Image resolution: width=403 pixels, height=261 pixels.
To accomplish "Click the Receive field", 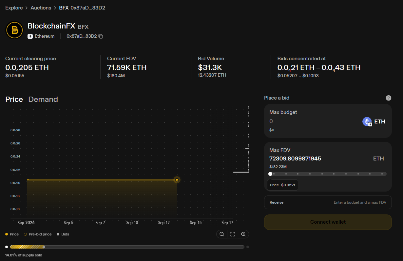I will click(x=328, y=202).
